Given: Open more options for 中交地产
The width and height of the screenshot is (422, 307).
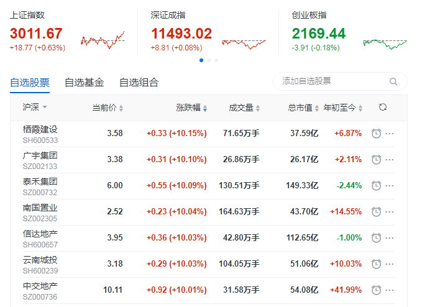Looking at the screenshot, I should pyautogui.click(x=390, y=290).
